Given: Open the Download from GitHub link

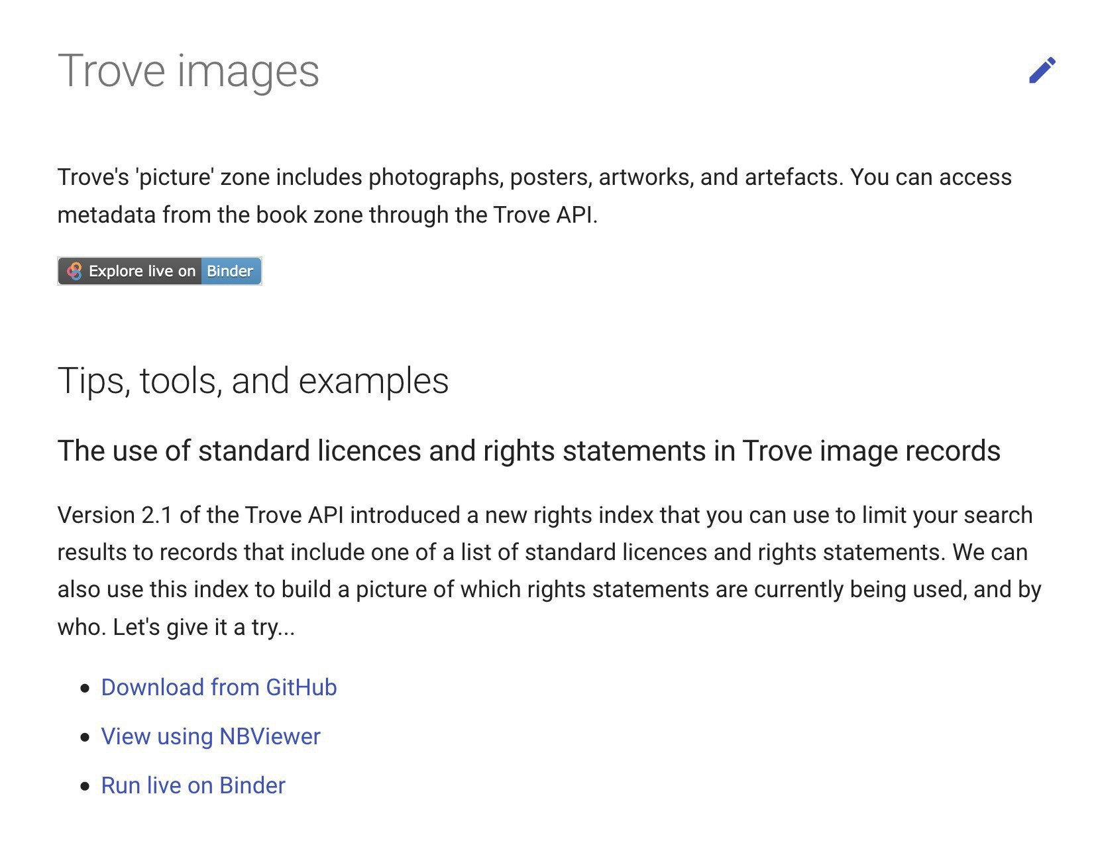Looking at the screenshot, I should coord(219,687).
